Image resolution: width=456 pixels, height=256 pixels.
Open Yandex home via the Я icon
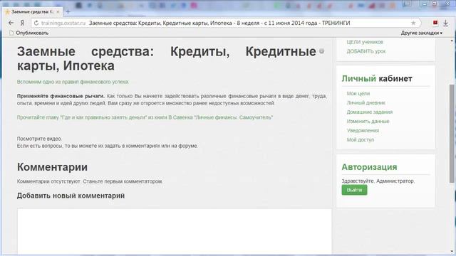22,23
